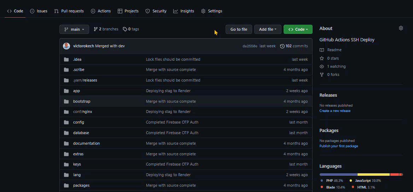
Task: Click the folder icon beside documentation
Action: coord(66,143)
